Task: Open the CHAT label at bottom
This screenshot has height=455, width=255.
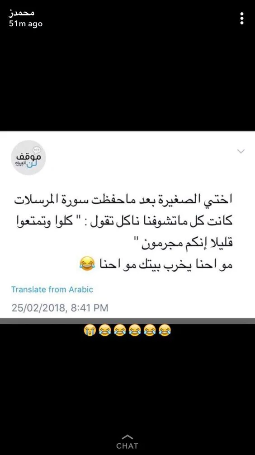Action: (127, 446)
